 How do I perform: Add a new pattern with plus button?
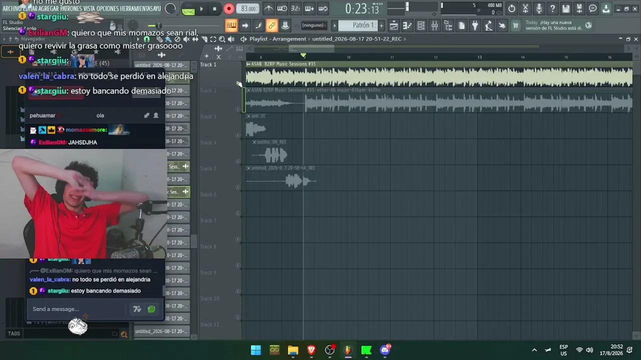(381, 25)
